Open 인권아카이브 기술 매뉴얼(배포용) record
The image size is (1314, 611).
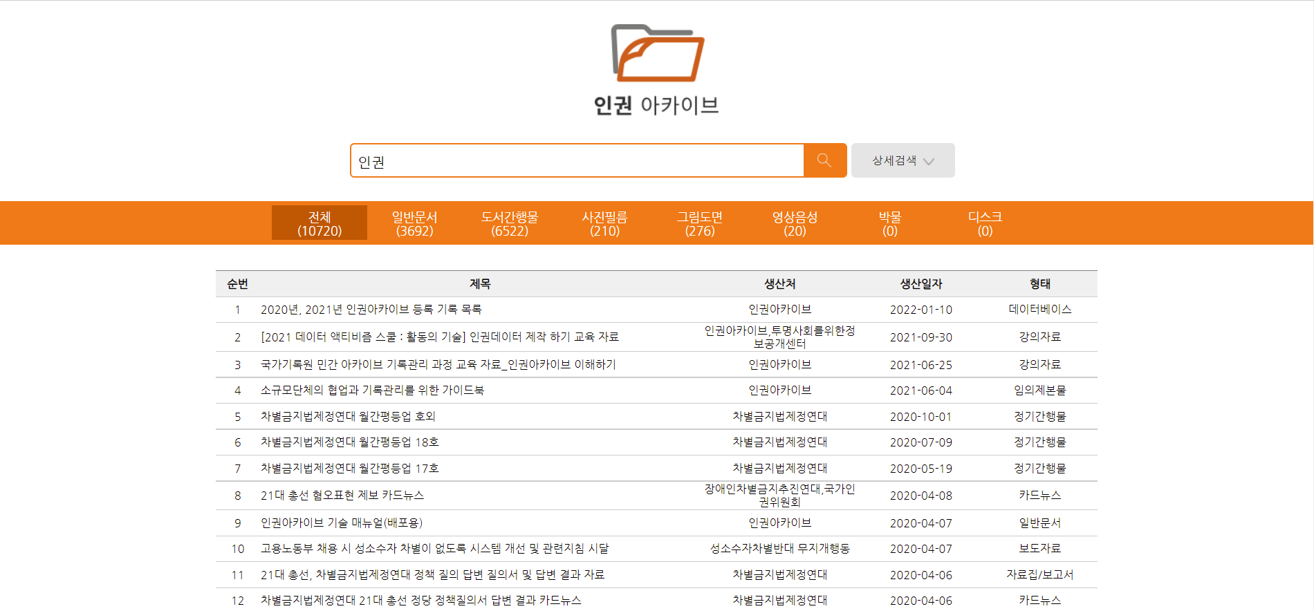[341, 523]
